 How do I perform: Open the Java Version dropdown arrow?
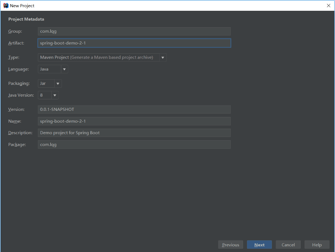pyautogui.click(x=55, y=95)
